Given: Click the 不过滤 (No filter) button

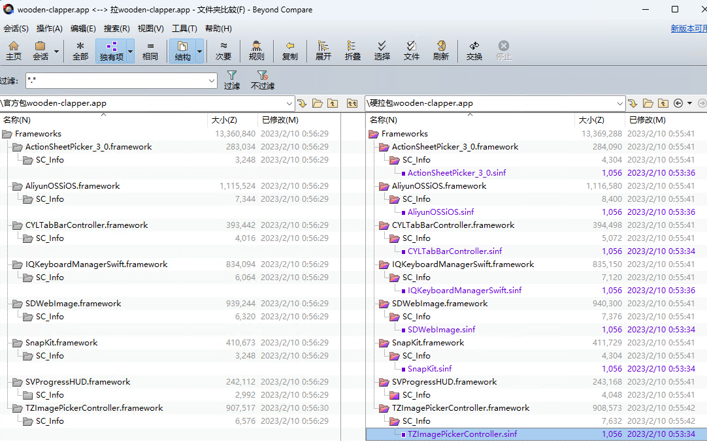Looking at the screenshot, I should (x=262, y=80).
